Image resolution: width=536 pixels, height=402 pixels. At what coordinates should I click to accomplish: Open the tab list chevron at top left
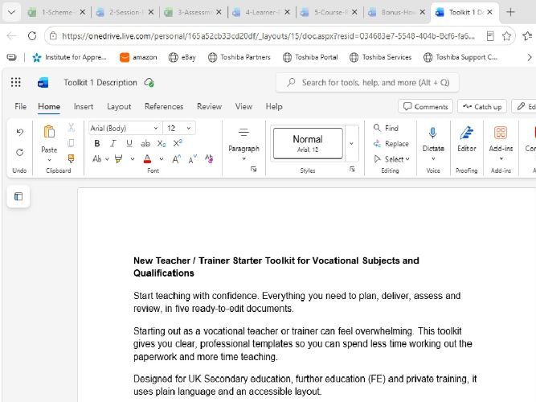point(11,12)
